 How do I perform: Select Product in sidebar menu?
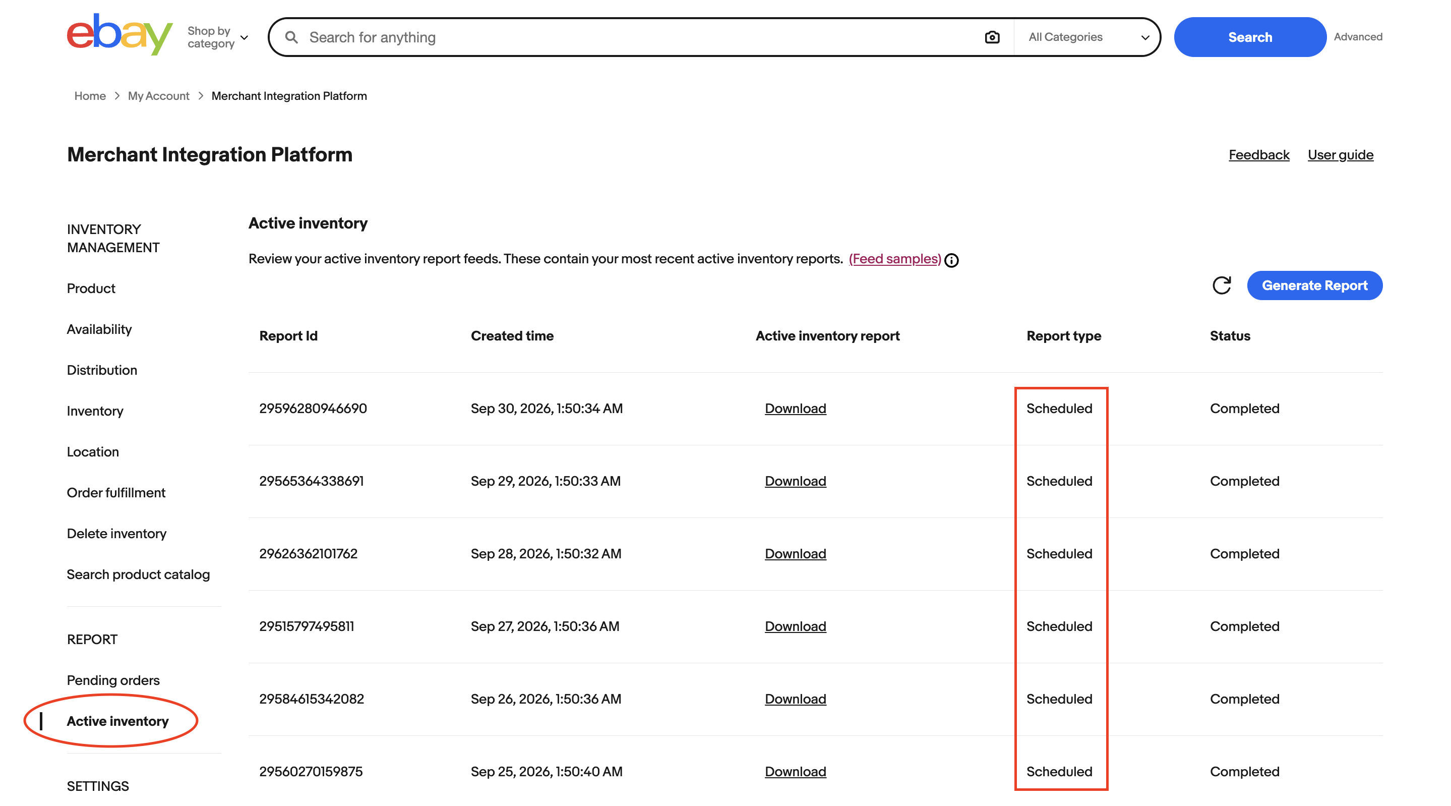click(x=91, y=288)
